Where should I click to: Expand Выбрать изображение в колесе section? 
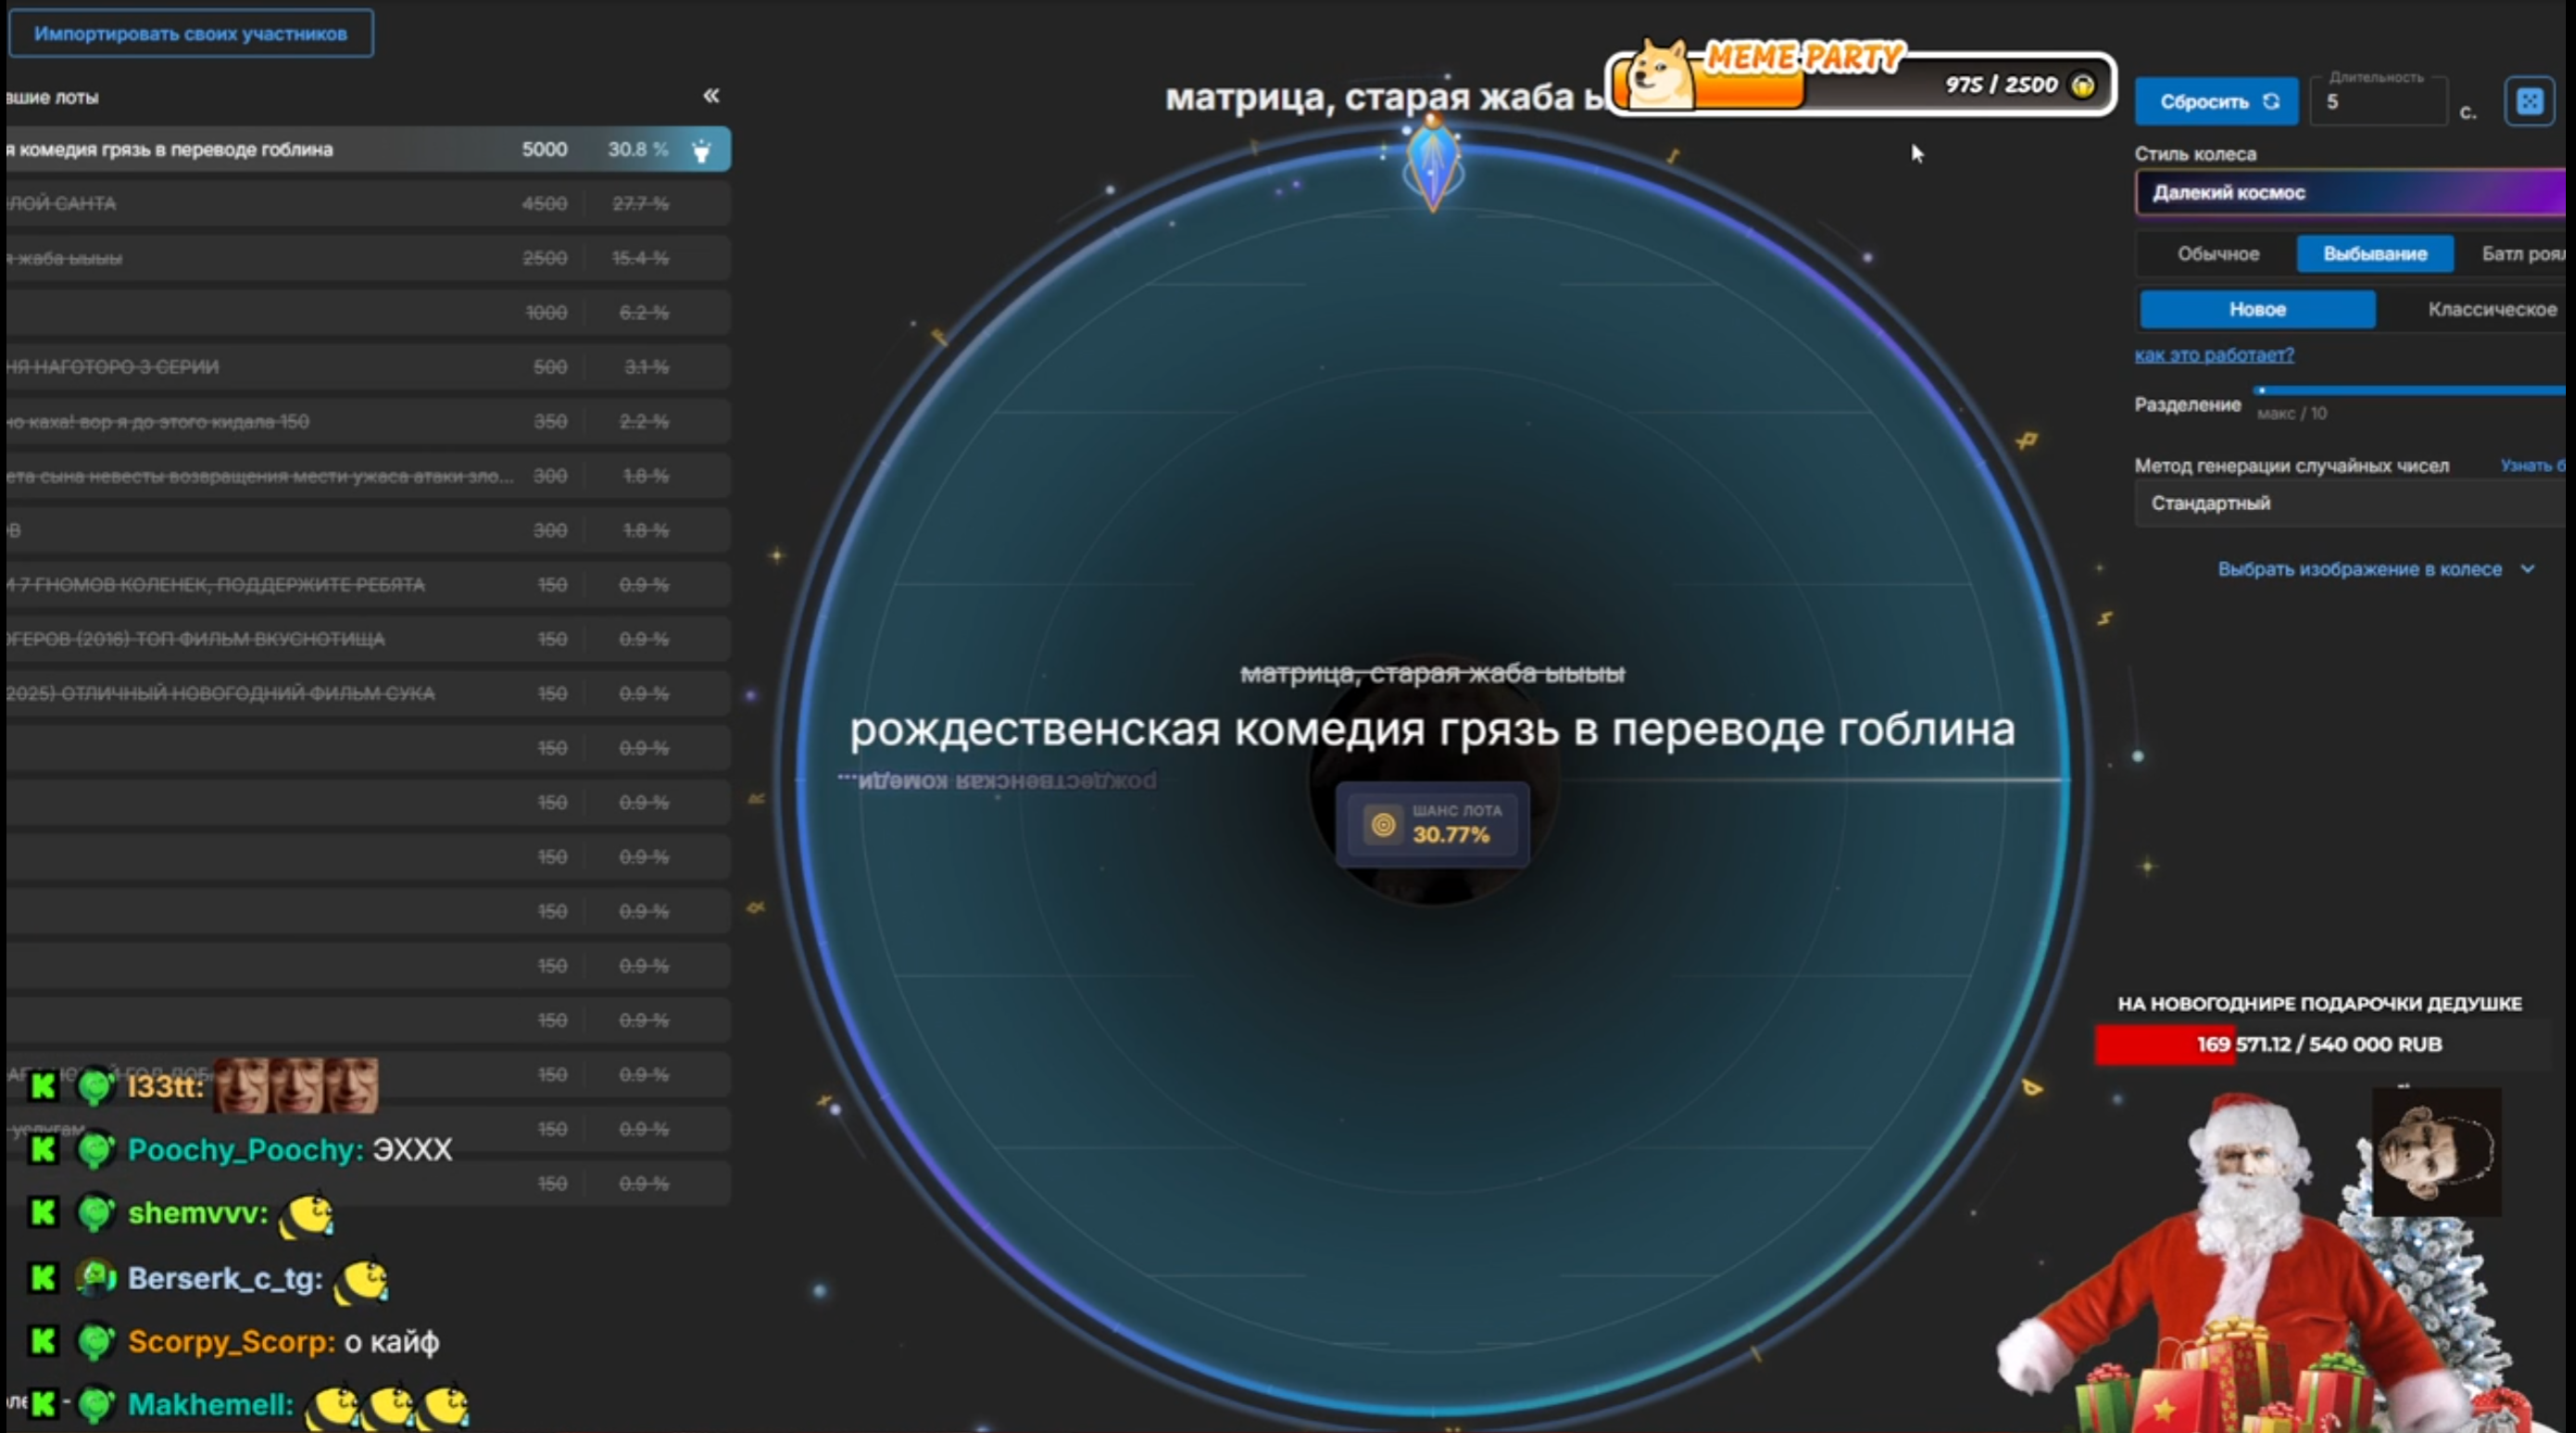coord(2374,569)
